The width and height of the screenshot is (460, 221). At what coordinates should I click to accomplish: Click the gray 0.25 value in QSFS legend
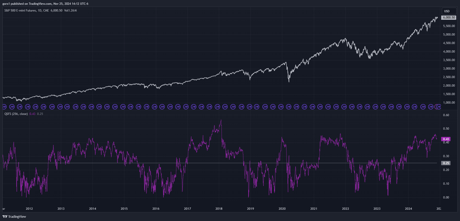pos(40,114)
